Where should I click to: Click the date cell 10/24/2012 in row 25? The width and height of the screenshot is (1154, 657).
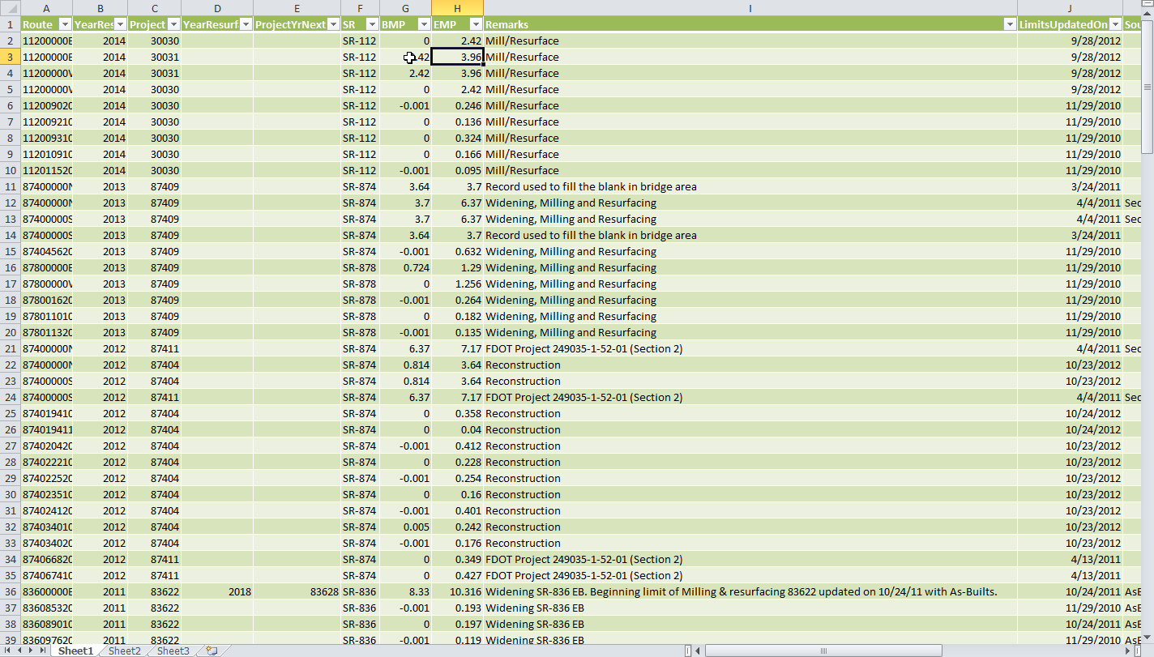(x=1070, y=413)
